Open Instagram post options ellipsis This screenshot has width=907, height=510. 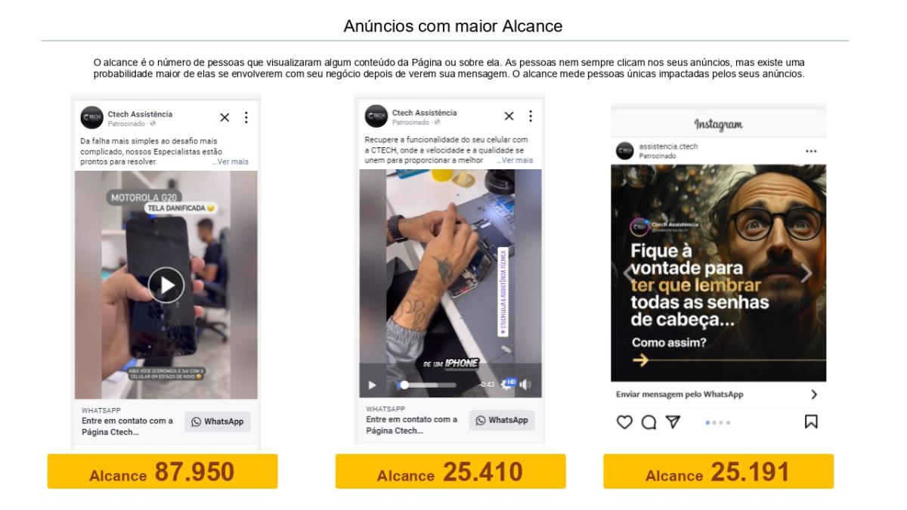pos(811,151)
